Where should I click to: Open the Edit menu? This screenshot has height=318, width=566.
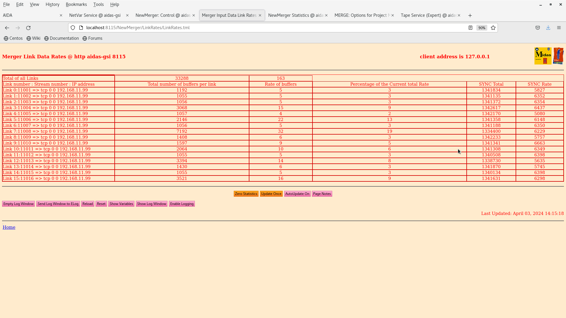click(20, 4)
